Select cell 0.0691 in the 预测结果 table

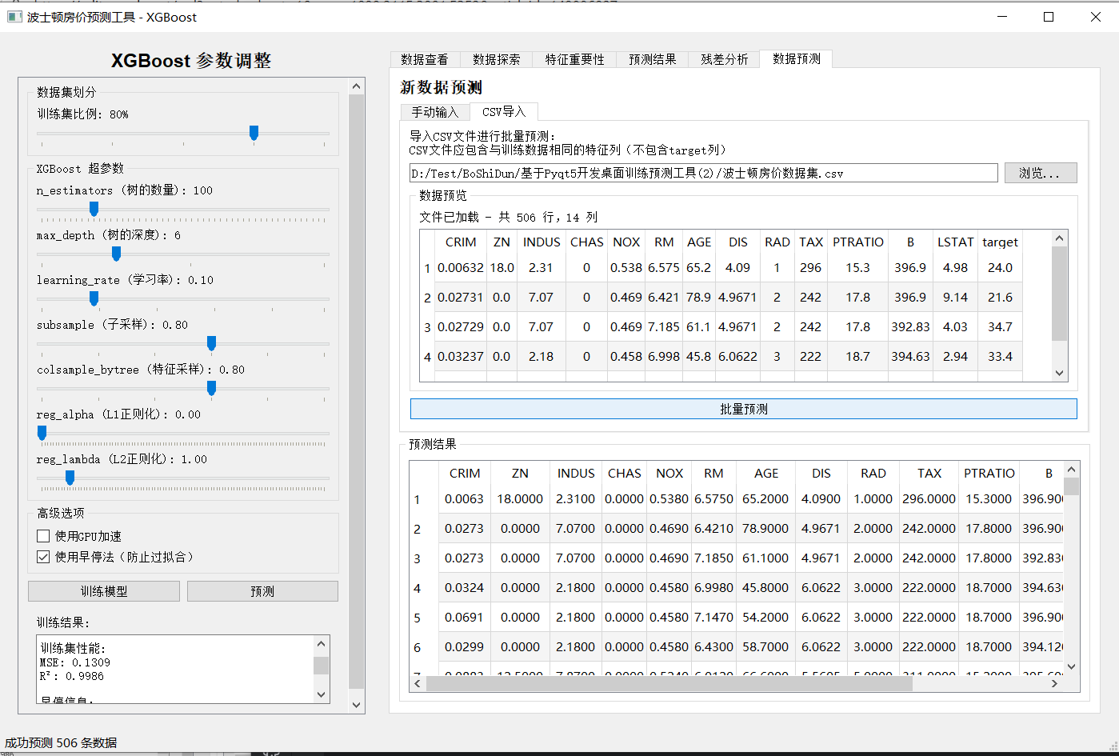(465, 618)
